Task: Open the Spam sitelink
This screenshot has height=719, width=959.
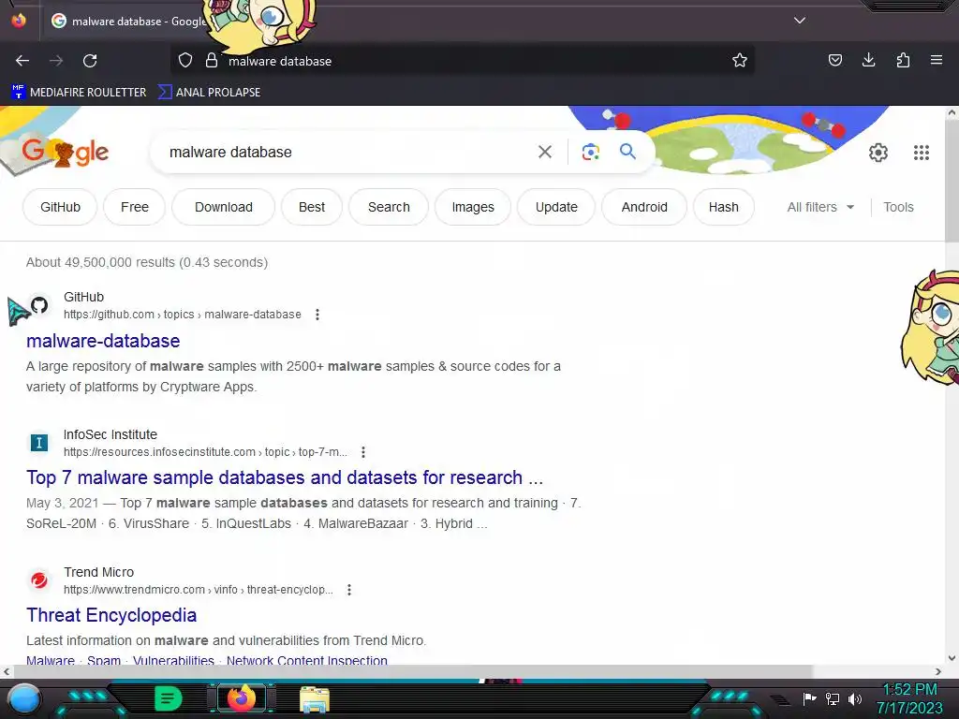Action: coord(104,660)
